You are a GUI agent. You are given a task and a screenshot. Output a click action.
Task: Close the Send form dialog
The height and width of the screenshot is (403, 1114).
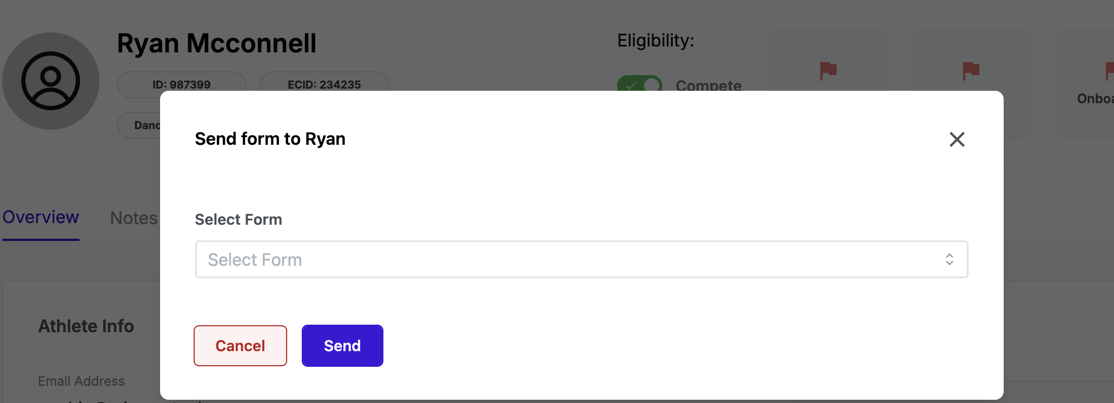957,139
